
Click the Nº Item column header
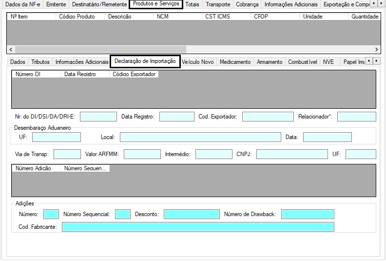tap(31, 17)
